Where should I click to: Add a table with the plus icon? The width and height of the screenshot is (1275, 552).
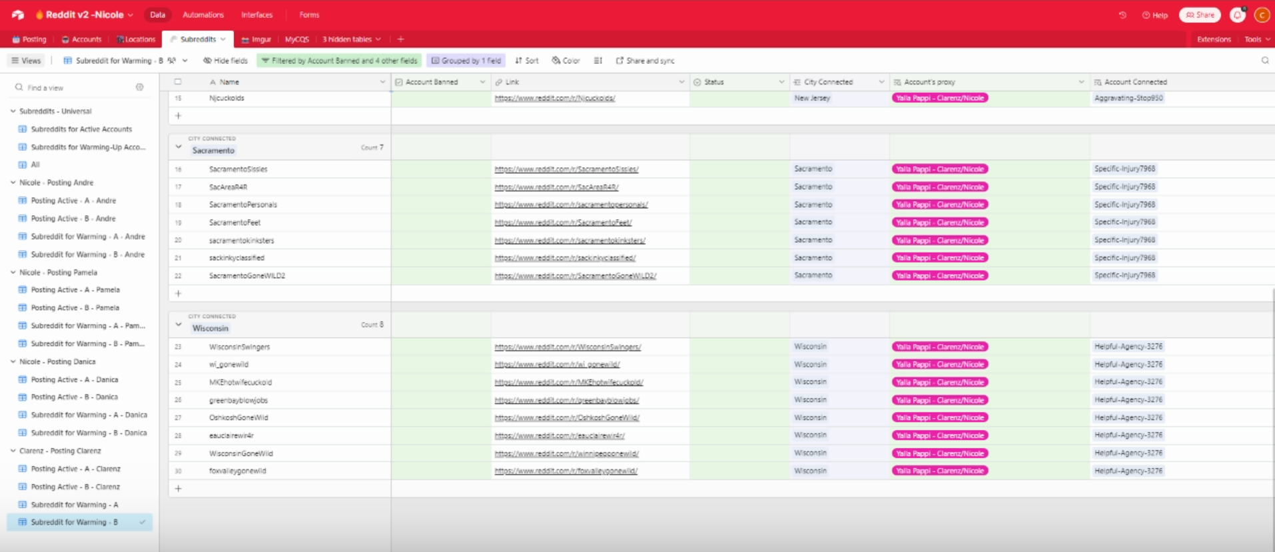pyautogui.click(x=400, y=39)
